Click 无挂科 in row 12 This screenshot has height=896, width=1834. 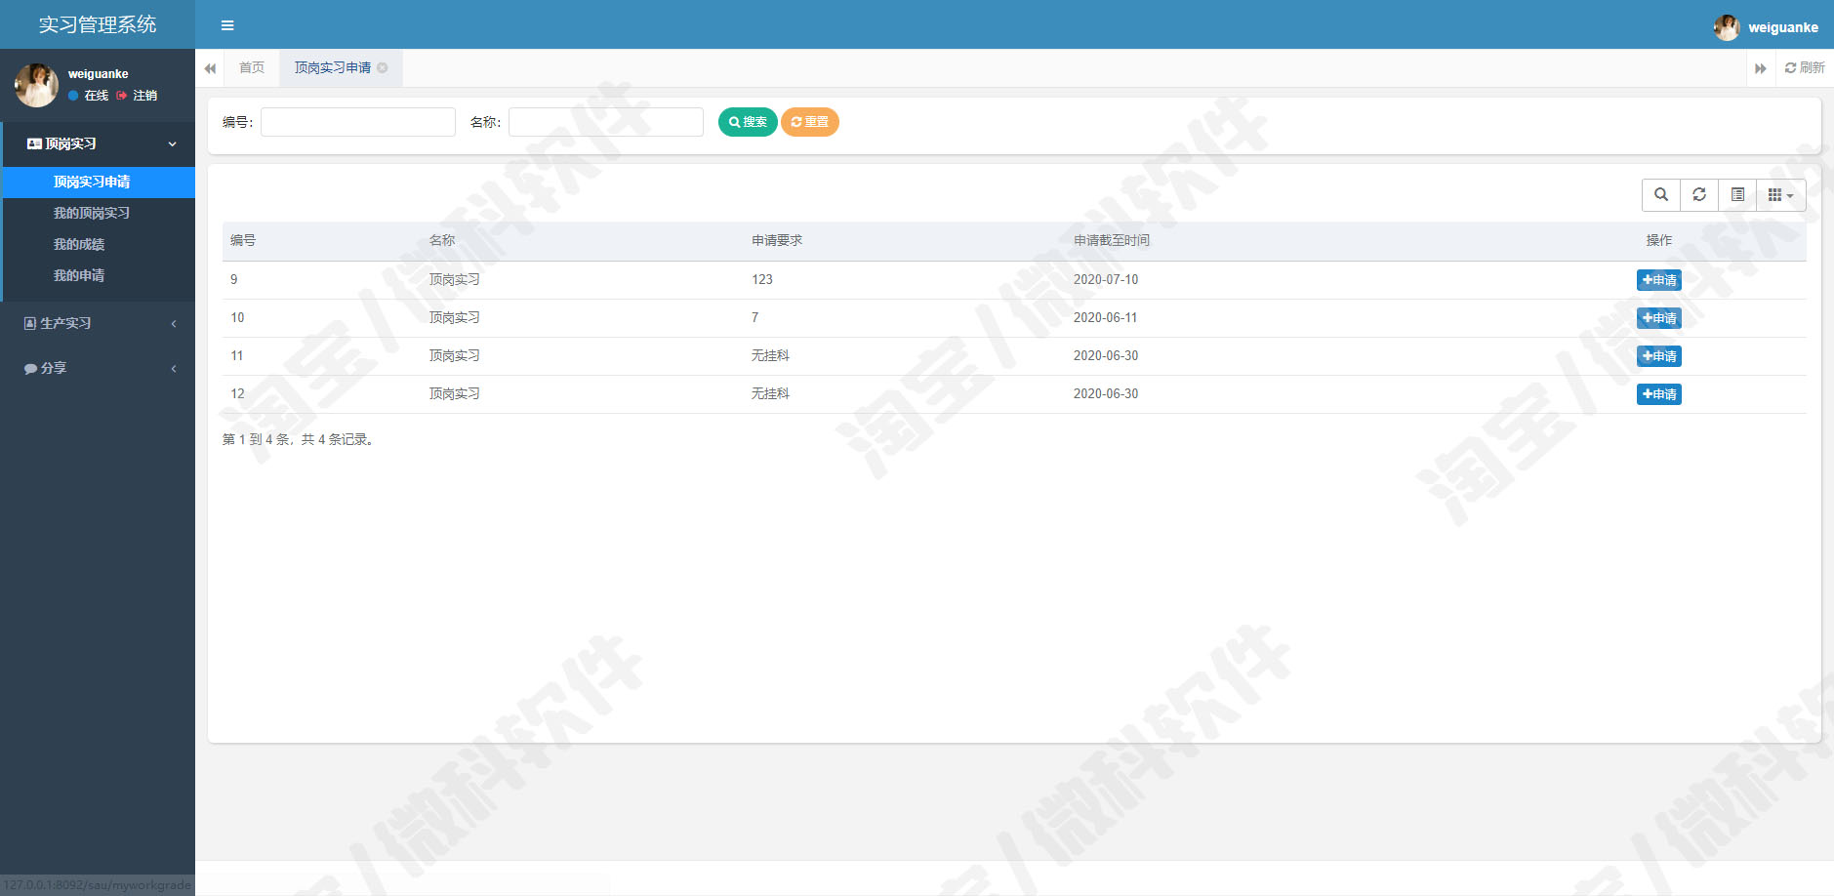(770, 393)
